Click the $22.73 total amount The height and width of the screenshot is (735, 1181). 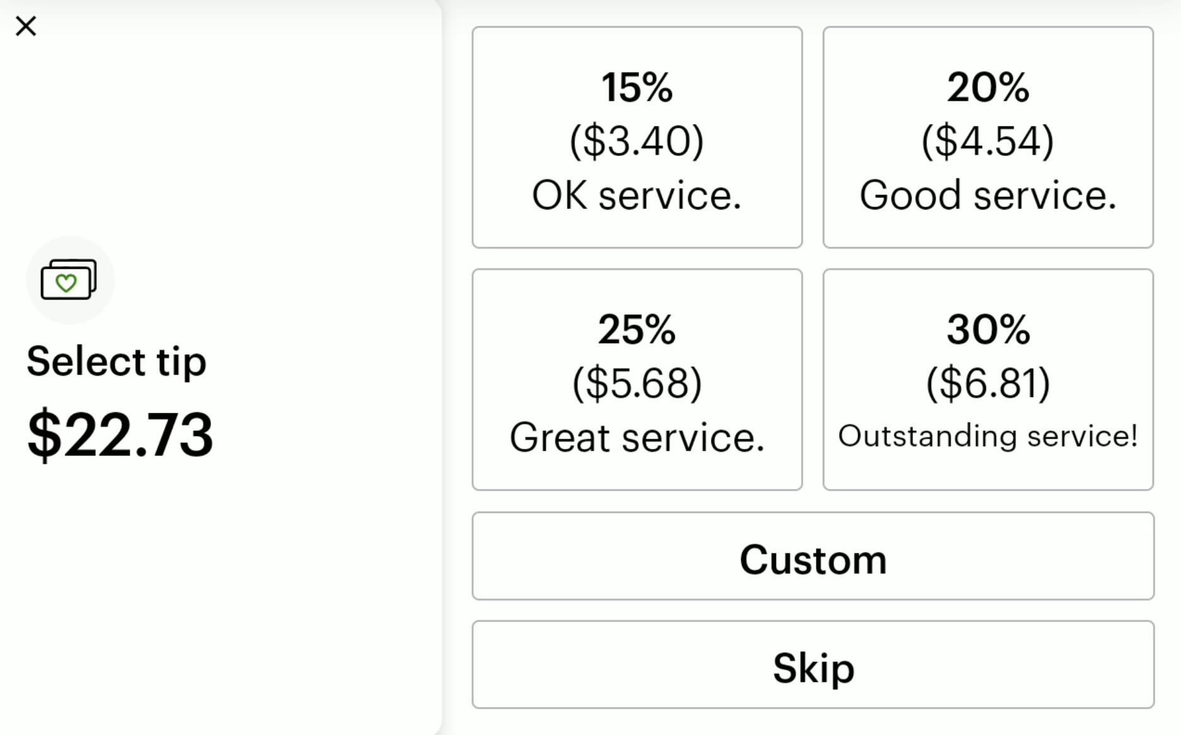pyautogui.click(x=120, y=430)
